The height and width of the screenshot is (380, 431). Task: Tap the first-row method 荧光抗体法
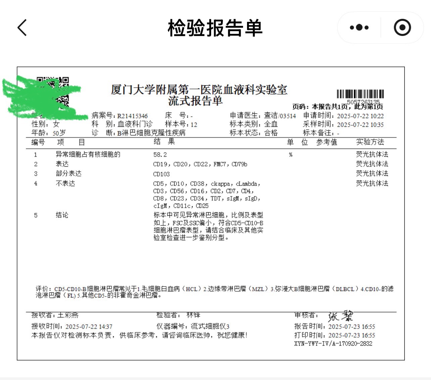pyautogui.click(x=372, y=155)
